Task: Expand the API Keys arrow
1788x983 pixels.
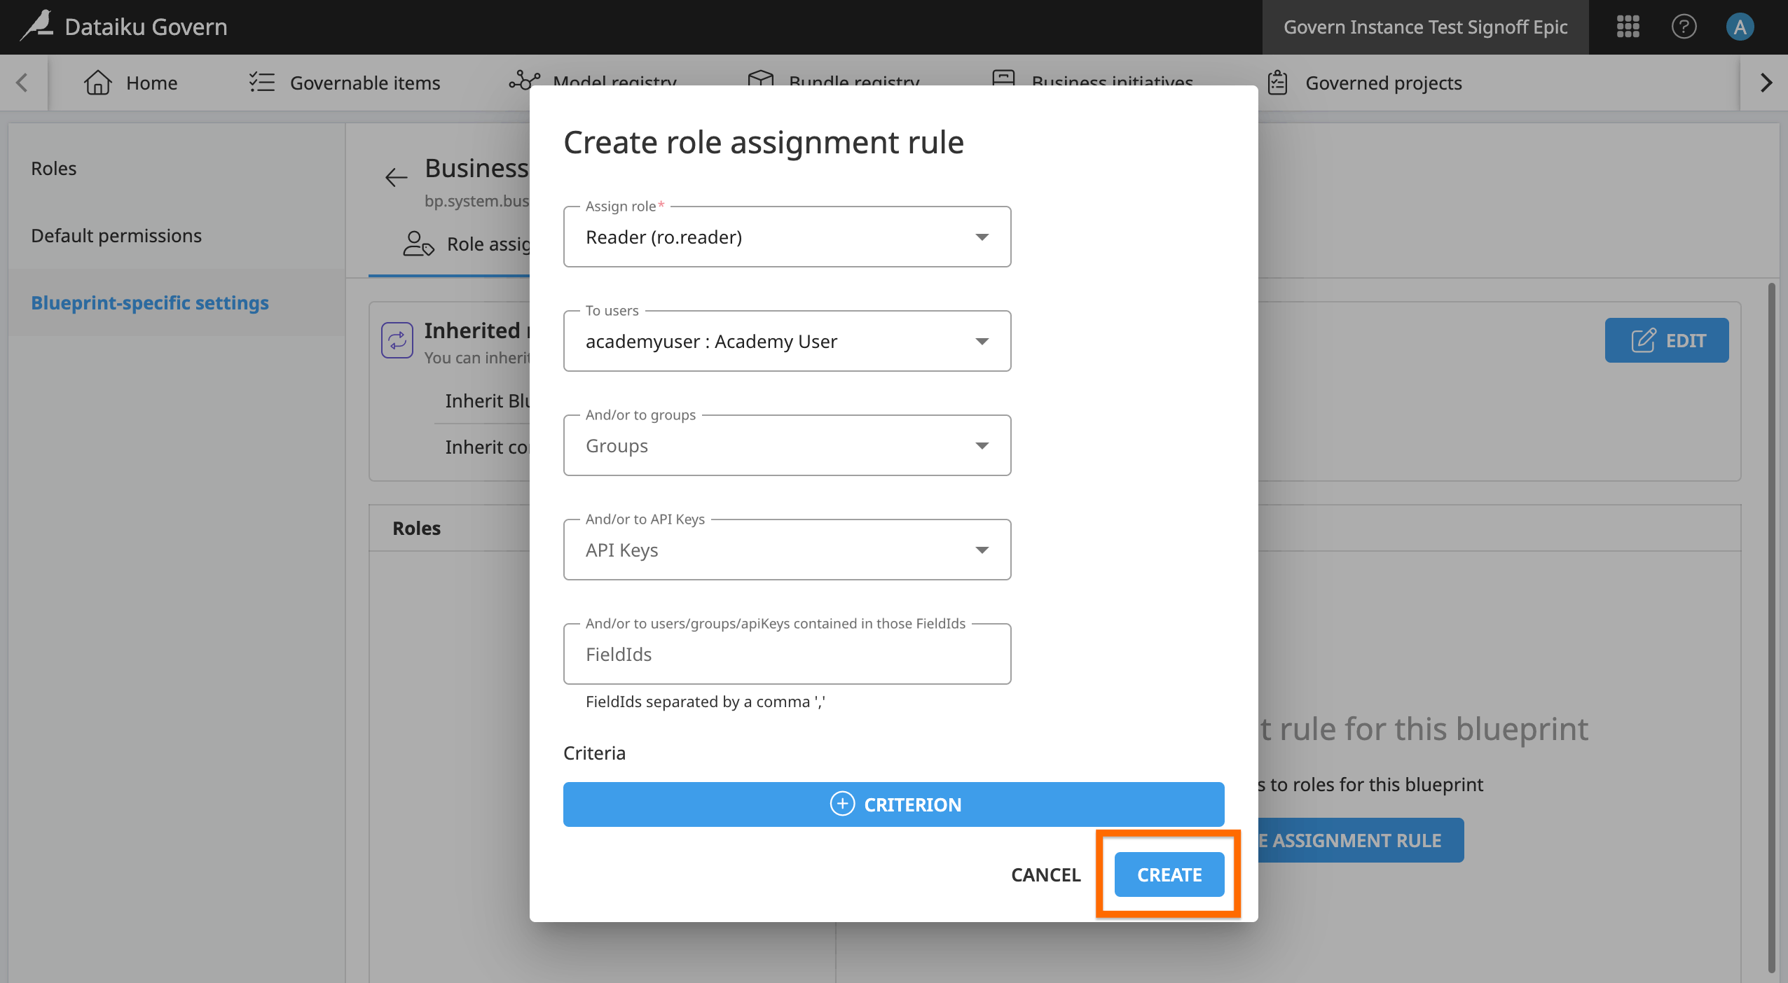Action: (982, 550)
